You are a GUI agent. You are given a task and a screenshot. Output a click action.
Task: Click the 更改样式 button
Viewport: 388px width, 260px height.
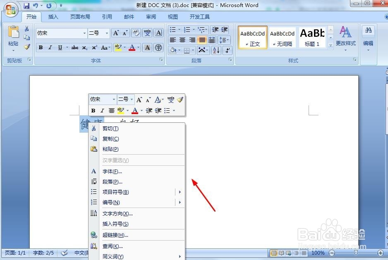coord(346,41)
